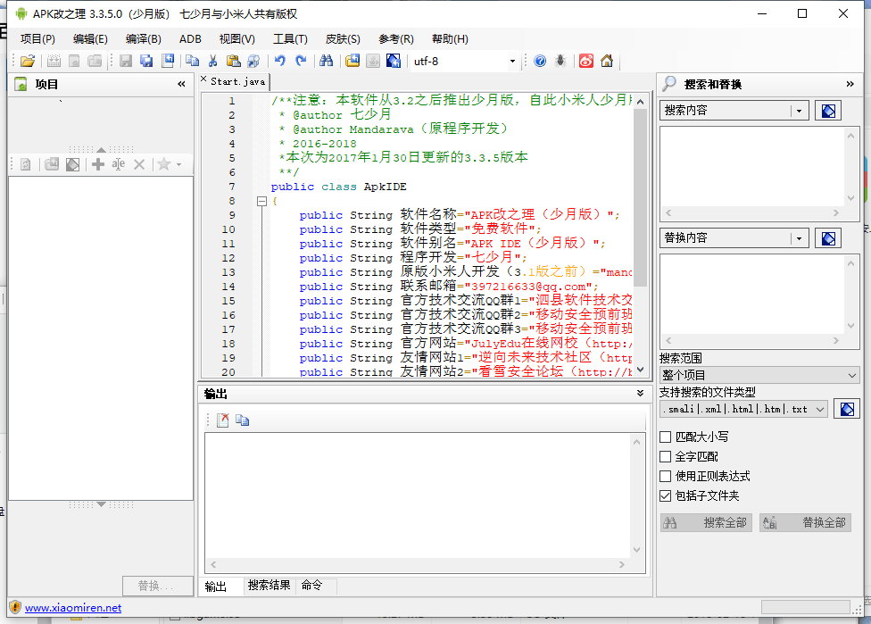Click the 替换... button in project panel
This screenshot has width=871, height=624.
pyautogui.click(x=158, y=586)
